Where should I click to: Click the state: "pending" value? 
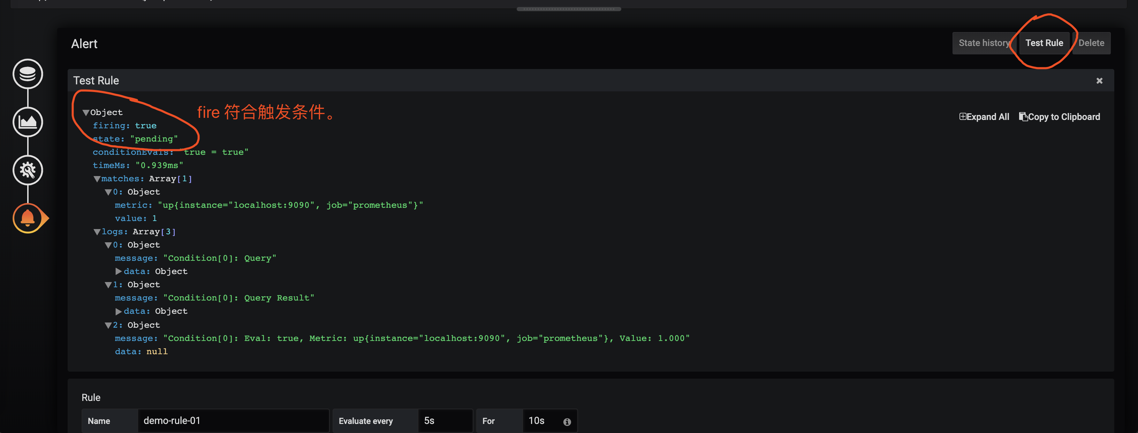pyautogui.click(x=154, y=139)
